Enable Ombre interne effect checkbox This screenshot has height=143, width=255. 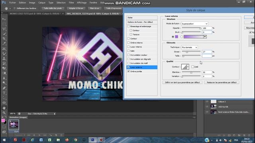[128, 43]
